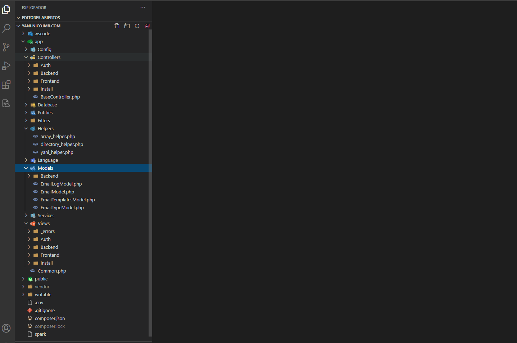Open Source Control view
This screenshot has height=343, width=517.
pyautogui.click(x=6, y=47)
